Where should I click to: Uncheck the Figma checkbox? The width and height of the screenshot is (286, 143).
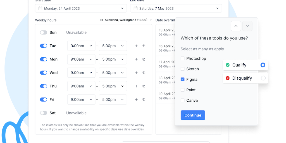pos(183,80)
